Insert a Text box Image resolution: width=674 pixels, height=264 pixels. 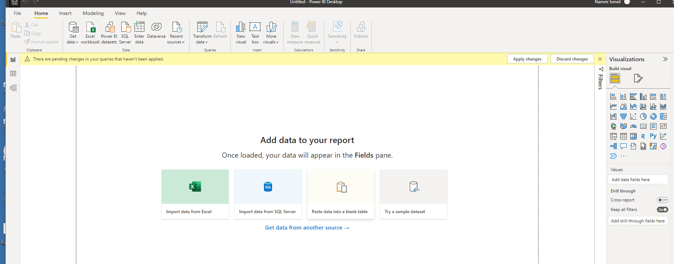coord(255,32)
